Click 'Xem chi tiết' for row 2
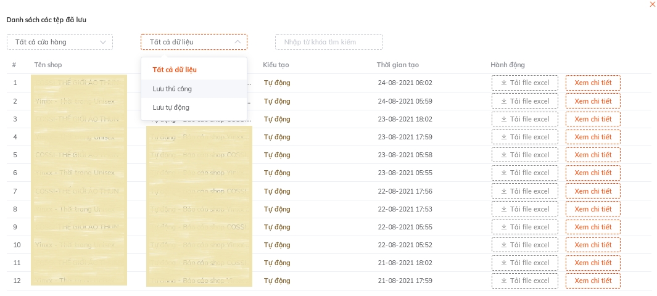This screenshot has width=657, height=296. click(592, 101)
